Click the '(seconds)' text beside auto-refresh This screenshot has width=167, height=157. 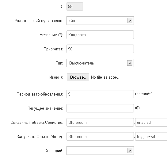(144, 94)
